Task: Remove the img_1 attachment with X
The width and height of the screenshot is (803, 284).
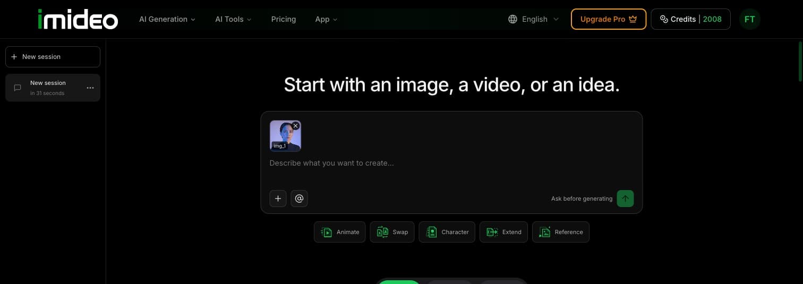Action: pos(296,126)
